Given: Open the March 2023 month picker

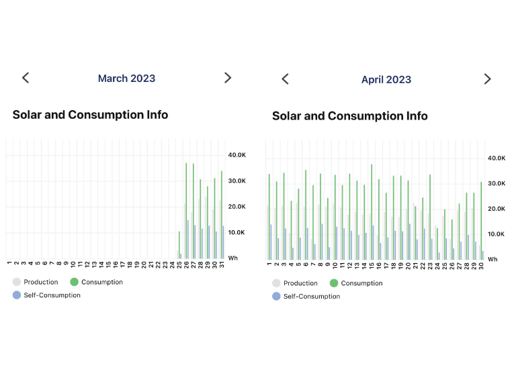Looking at the screenshot, I should [126, 79].
